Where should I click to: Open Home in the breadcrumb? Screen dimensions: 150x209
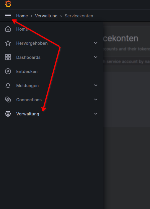coord(22,16)
